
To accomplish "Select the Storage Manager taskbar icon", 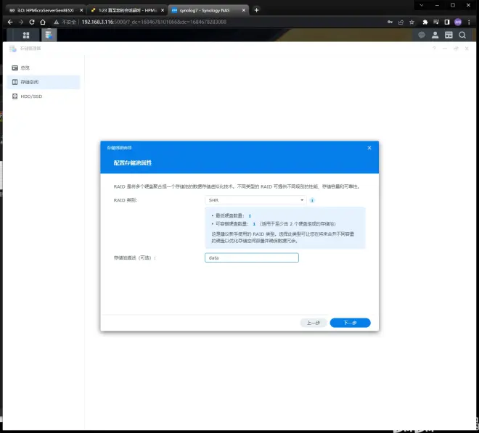I will (x=49, y=35).
